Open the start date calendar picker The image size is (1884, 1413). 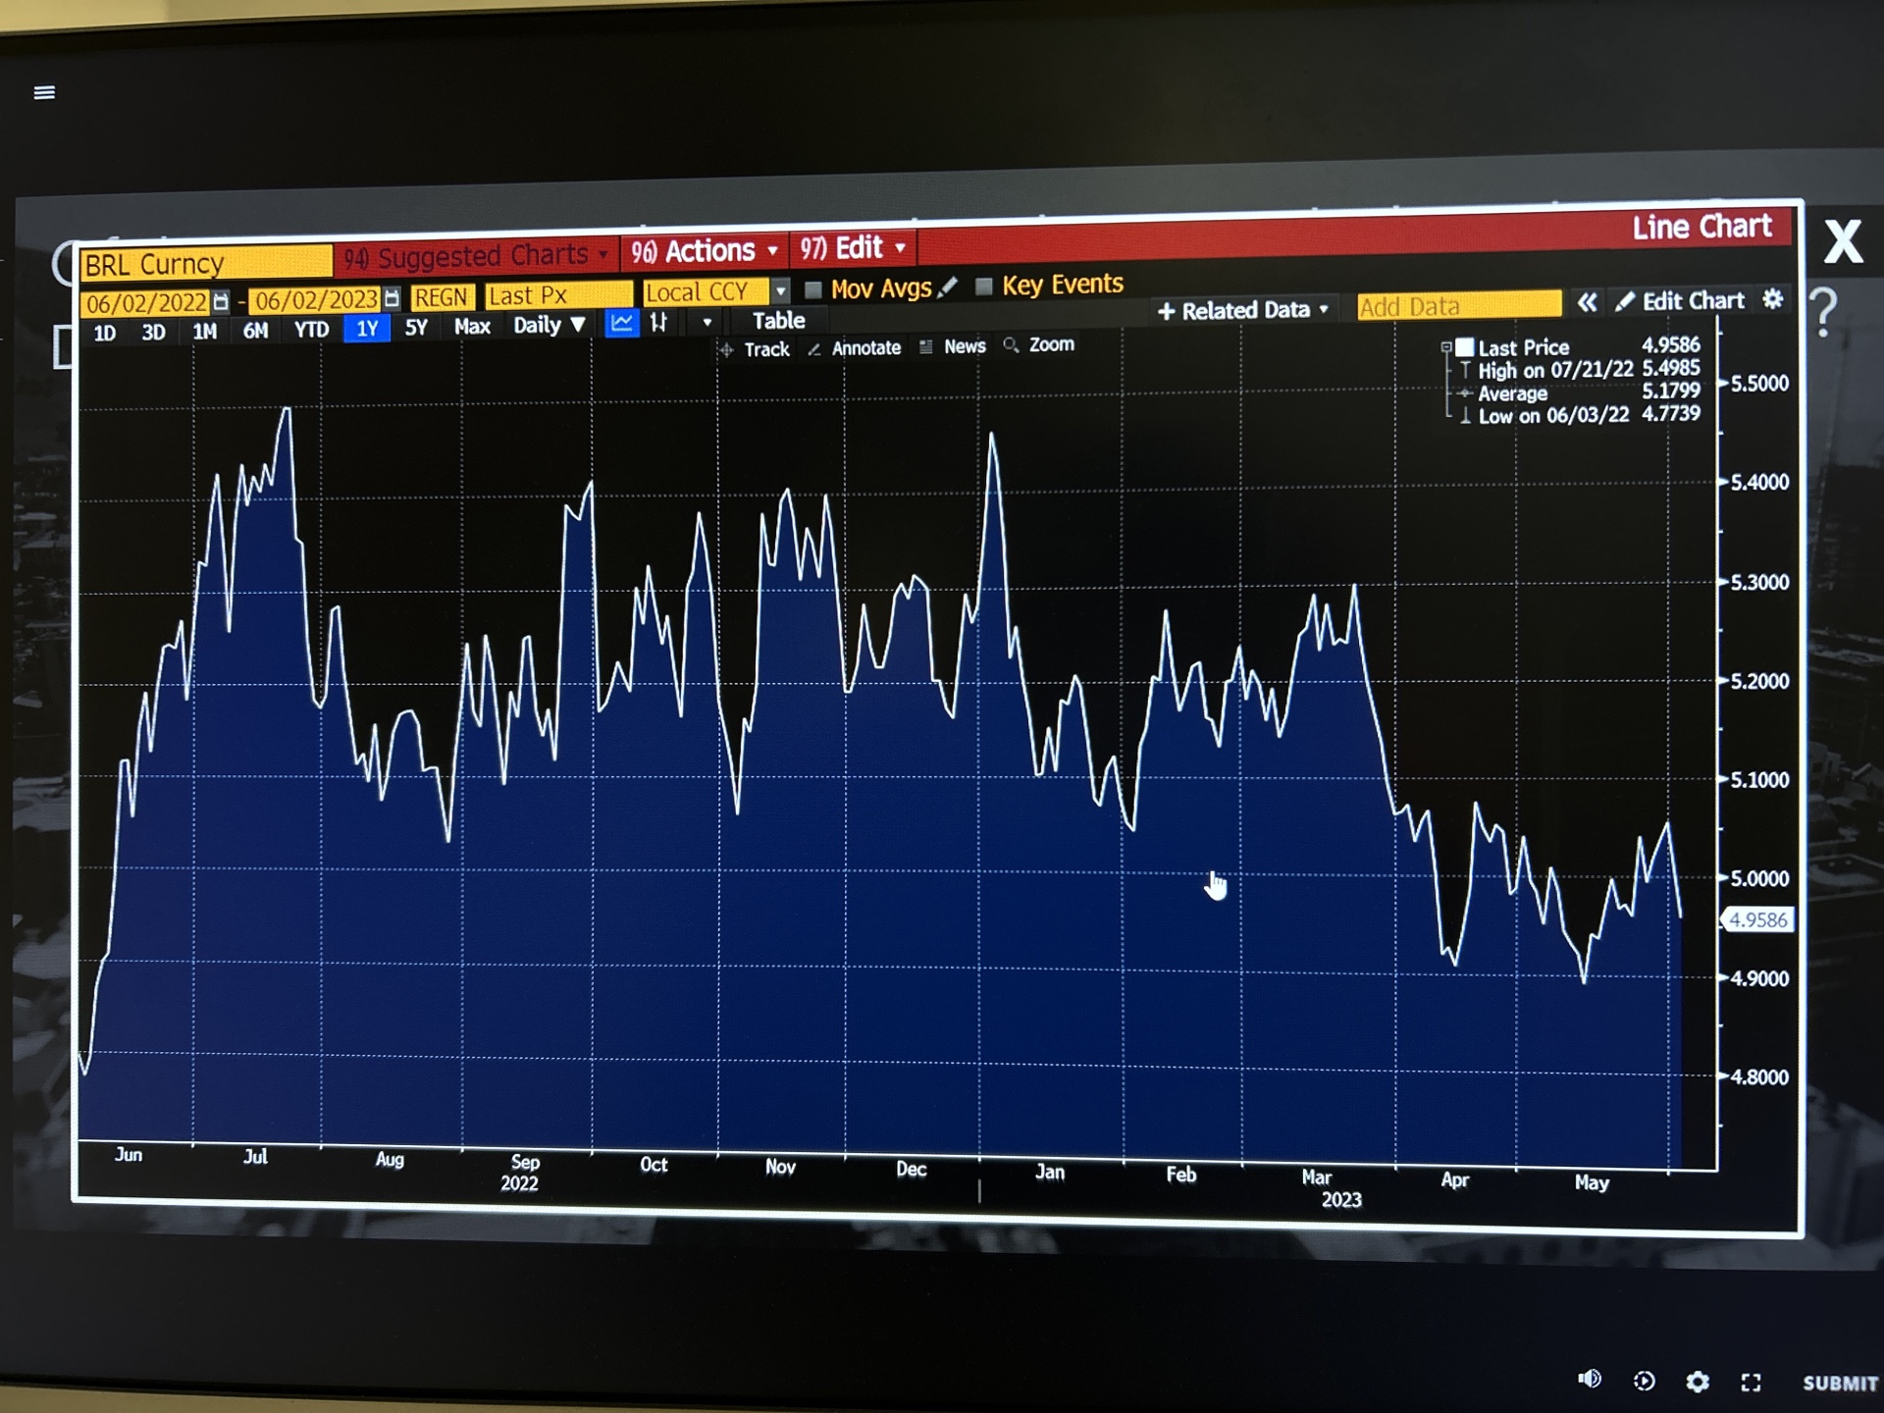point(221,301)
